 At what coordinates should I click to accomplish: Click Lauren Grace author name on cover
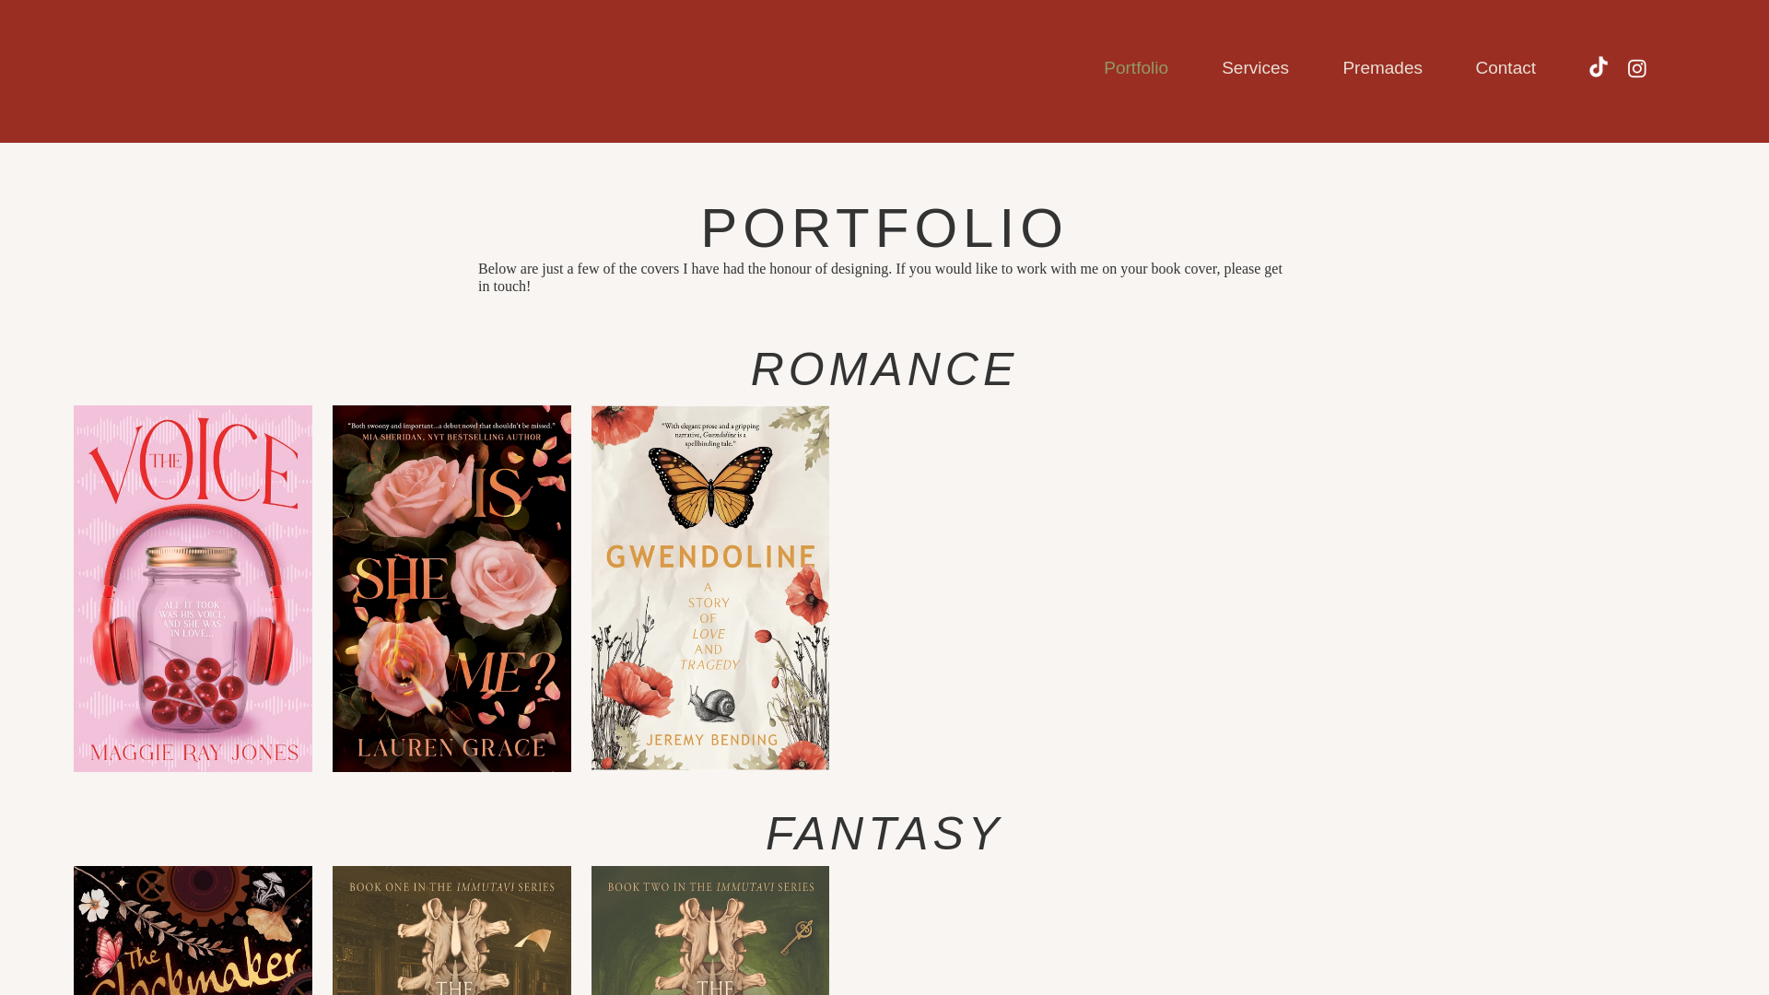coord(451,747)
